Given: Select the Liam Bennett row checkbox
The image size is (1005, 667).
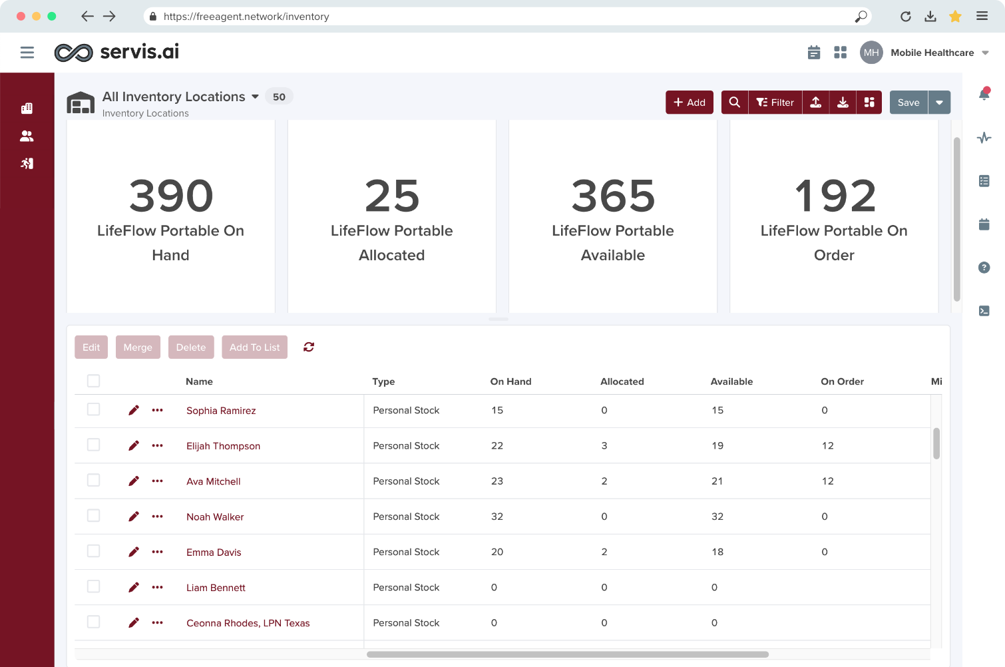Looking at the screenshot, I should [x=94, y=586].
